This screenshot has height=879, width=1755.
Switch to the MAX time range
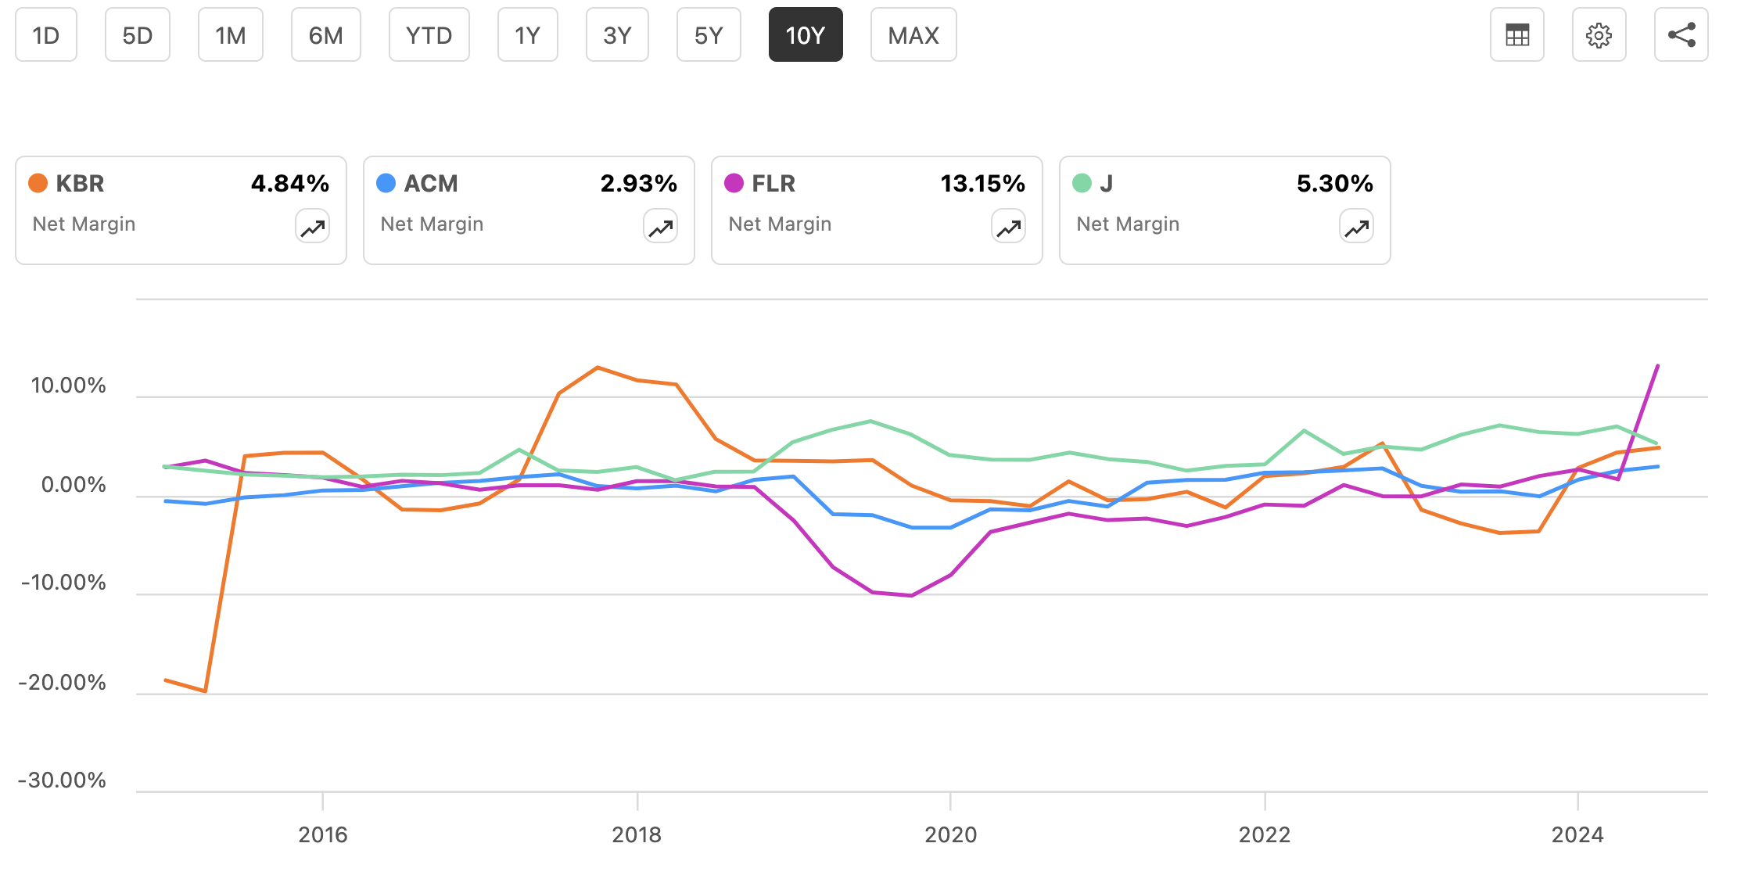point(913,34)
